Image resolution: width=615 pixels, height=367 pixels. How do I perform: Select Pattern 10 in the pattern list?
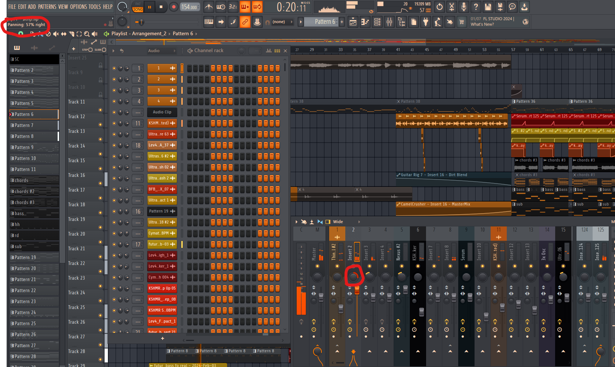pyautogui.click(x=34, y=159)
